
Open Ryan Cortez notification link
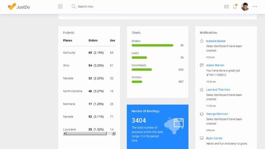(214, 138)
